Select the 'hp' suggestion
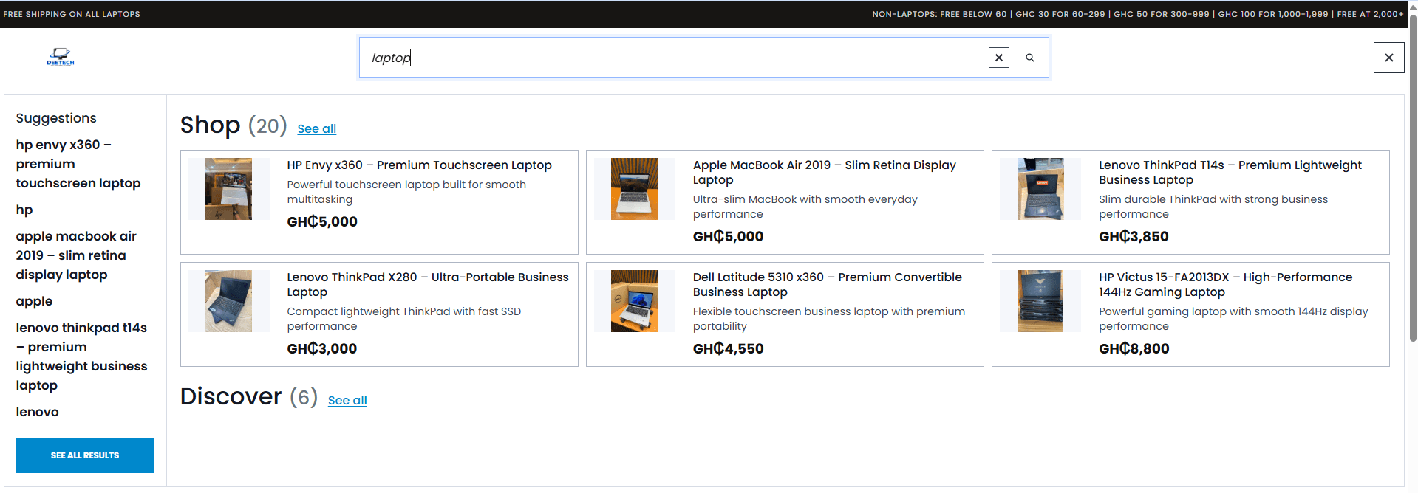This screenshot has width=1418, height=493. point(24,210)
